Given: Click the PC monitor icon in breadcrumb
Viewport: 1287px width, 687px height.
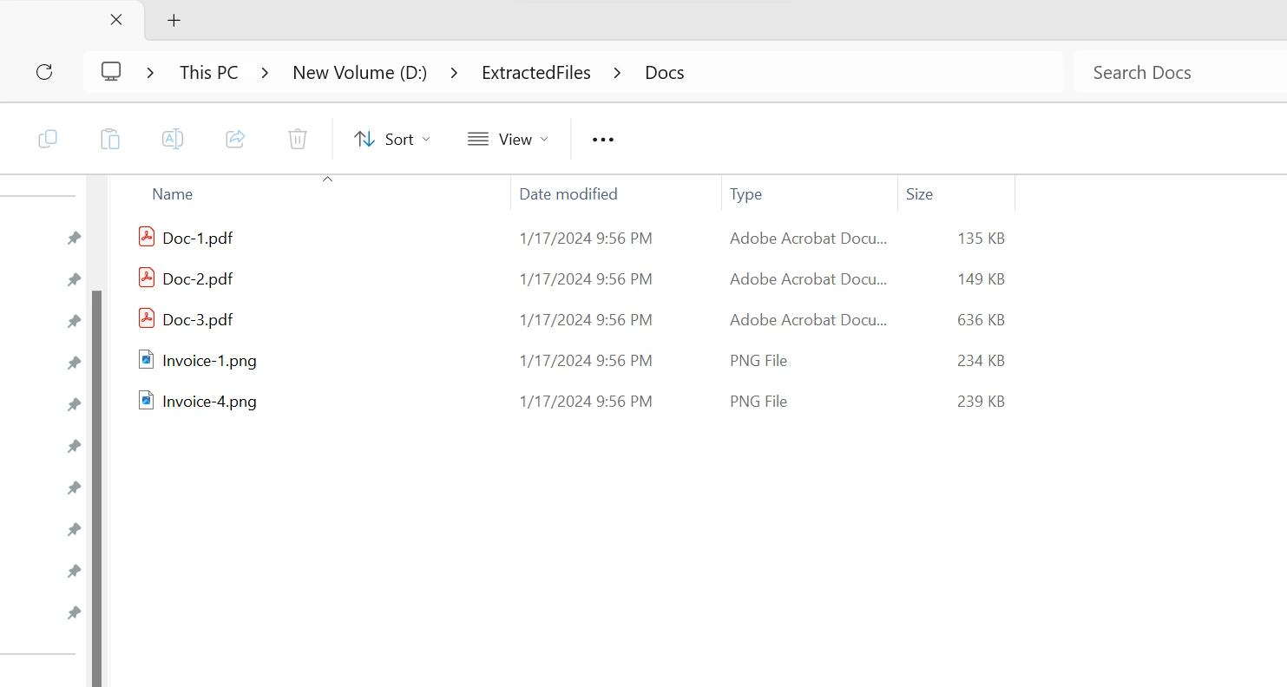Looking at the screenshot, I should (x=111, y=72).
